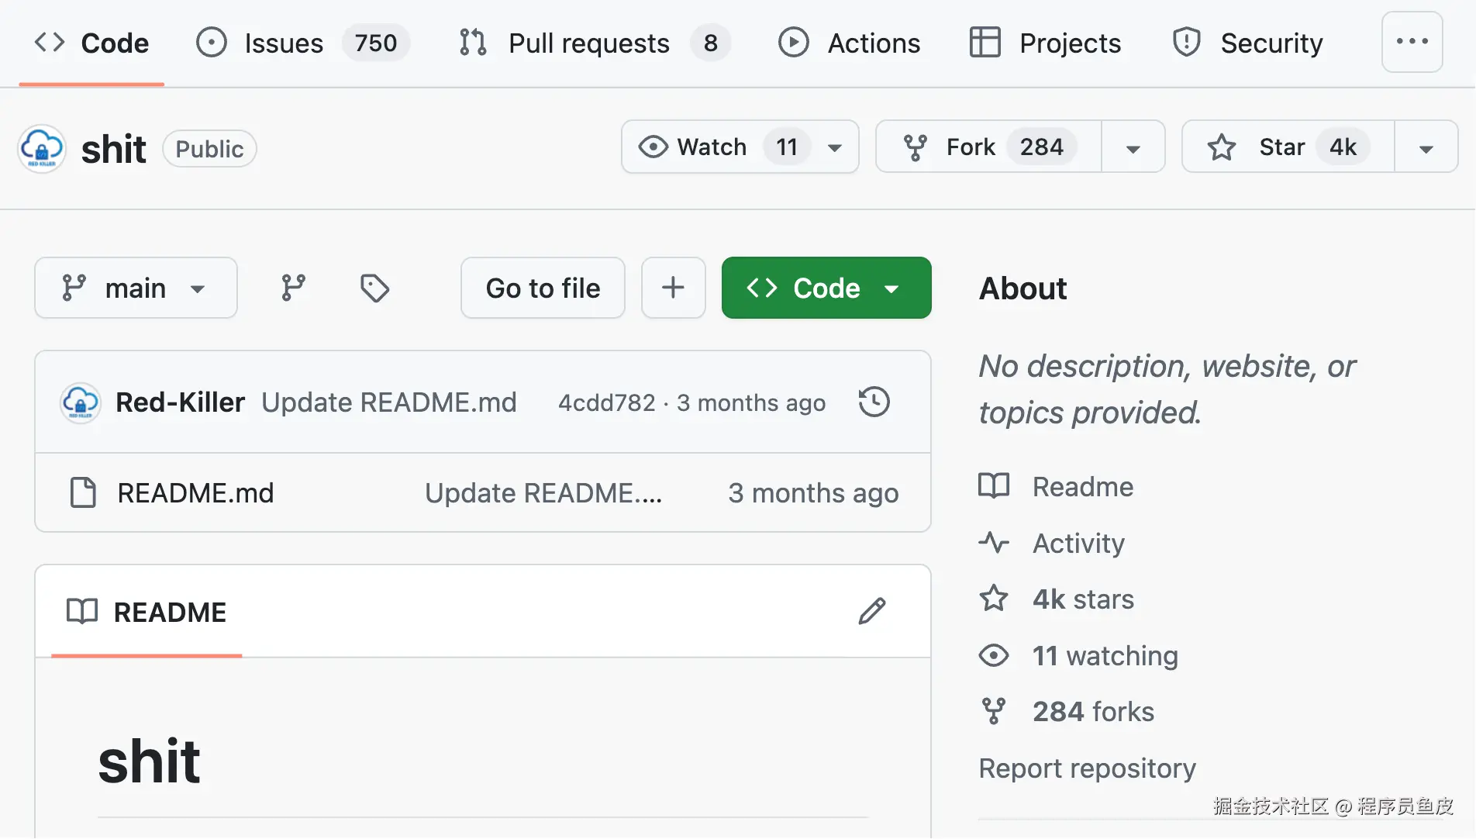Viewport: 1476px width, 839px height.
Task: Click the repository owner avatar near title
Action: tap(42, 148)
